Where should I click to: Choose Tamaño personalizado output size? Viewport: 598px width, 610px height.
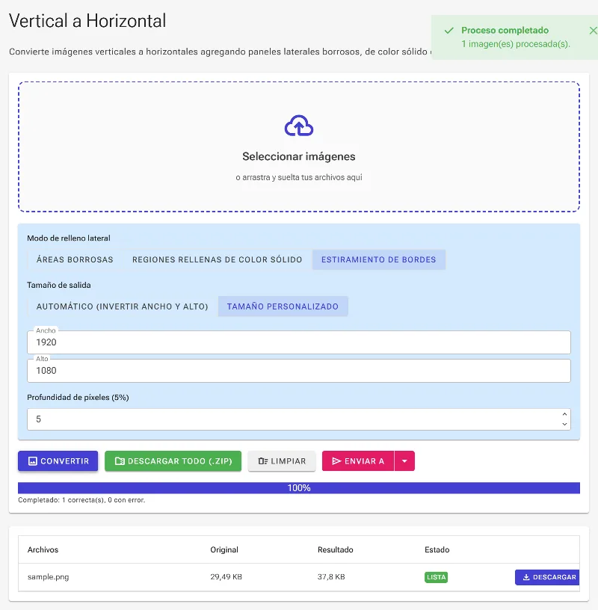point(283,306)
